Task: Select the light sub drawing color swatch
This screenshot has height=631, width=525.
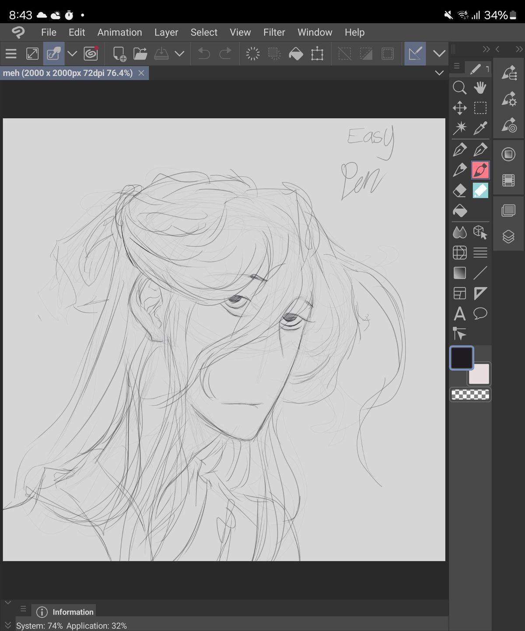Action: tap(479, 374)
